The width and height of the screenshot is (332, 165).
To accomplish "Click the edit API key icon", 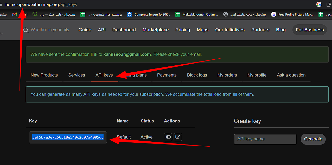I will 178,137.
